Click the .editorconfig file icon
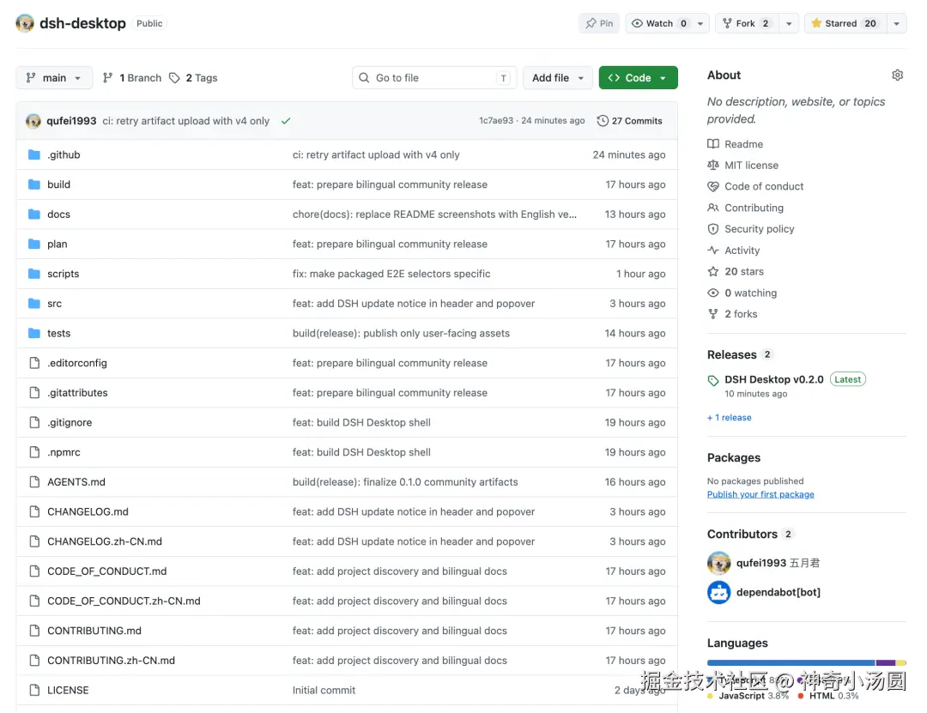Screen dimensions: 927x713 pyautogui.click(x=34, y=363)
